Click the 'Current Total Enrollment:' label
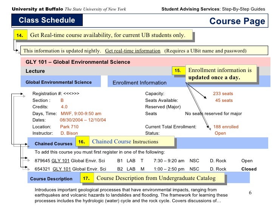 click(171, 127)
